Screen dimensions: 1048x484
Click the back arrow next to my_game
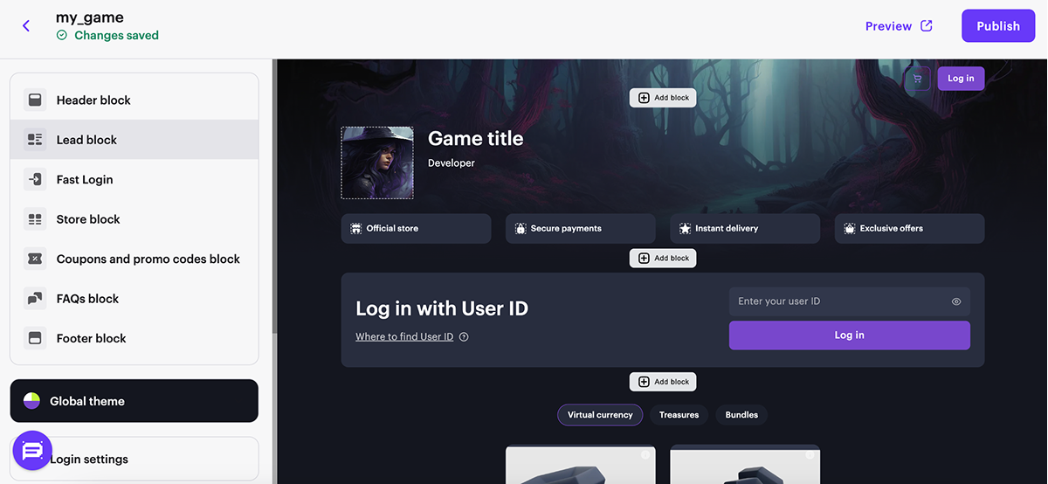(x=26, y=26)
